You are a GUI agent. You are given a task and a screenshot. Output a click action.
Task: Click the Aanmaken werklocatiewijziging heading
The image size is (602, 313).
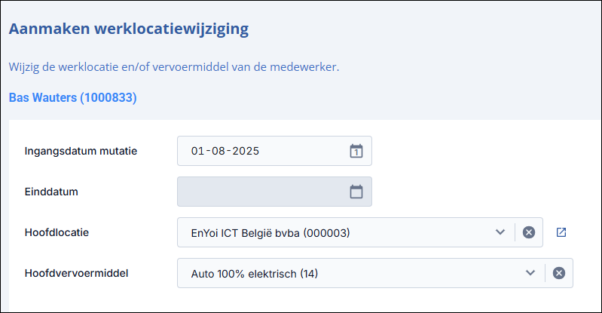[129, 29]
